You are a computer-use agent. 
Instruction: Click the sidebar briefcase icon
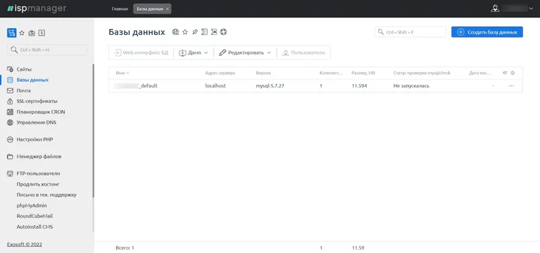[x=32, y=33]
